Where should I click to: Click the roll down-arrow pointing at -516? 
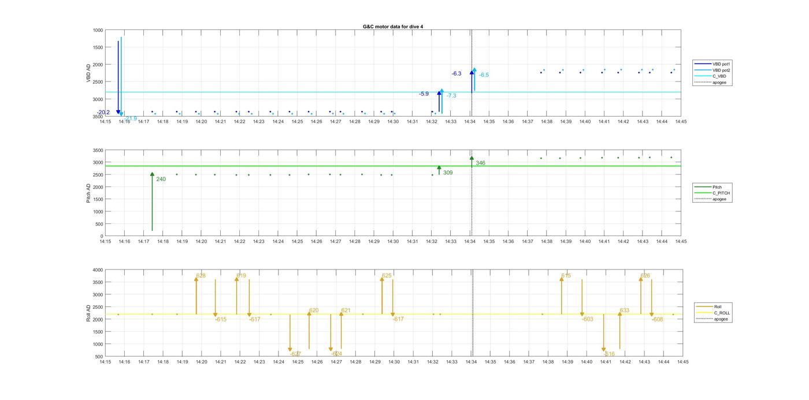coord(603,333)
